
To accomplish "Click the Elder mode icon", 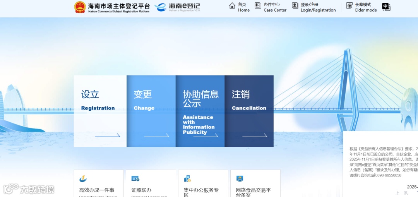I will pos(349,5).
